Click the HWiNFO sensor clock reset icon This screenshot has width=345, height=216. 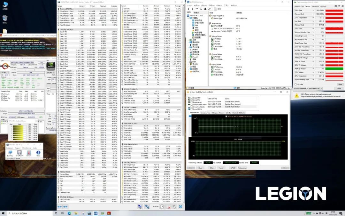pos(162,206)
